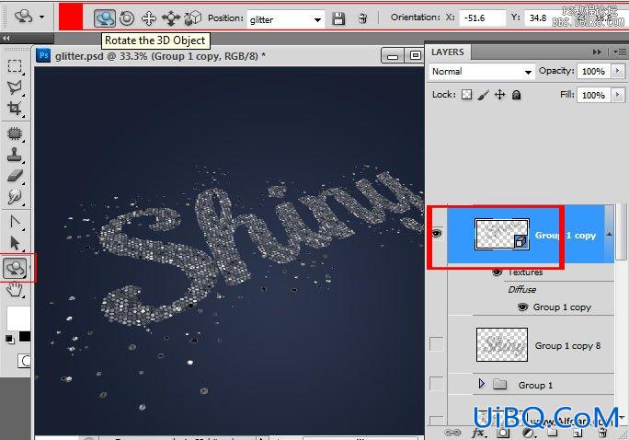Click the link layers icon

click(x=452, y=433)
